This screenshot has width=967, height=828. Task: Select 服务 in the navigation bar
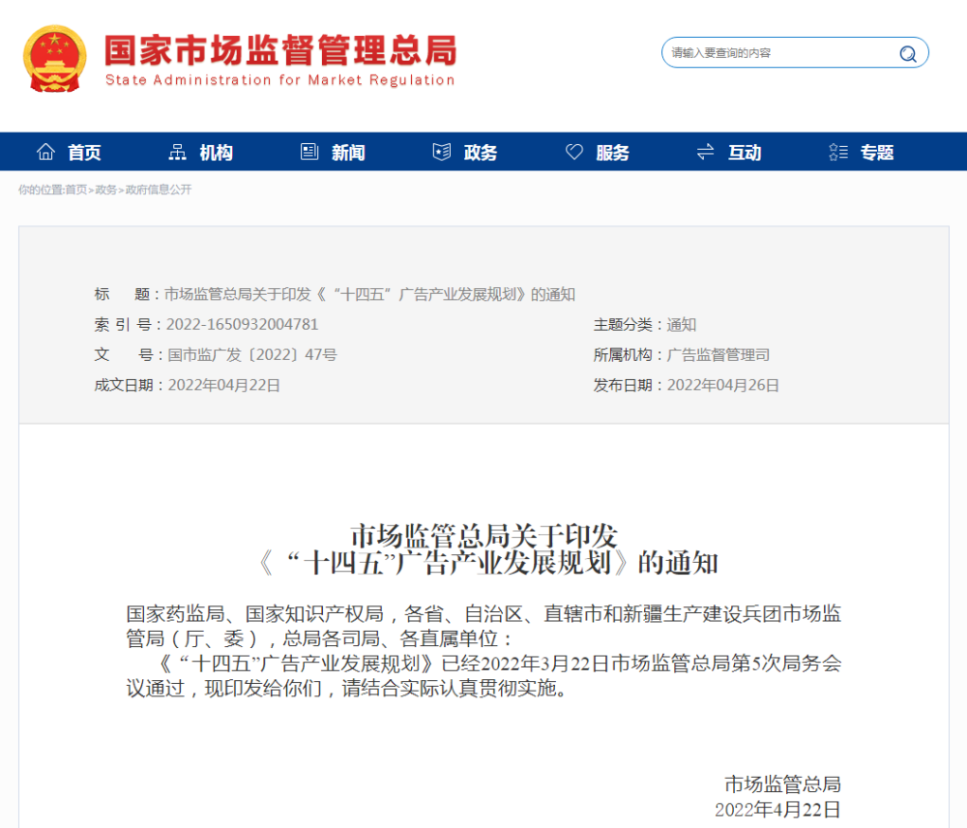(612, 153)
